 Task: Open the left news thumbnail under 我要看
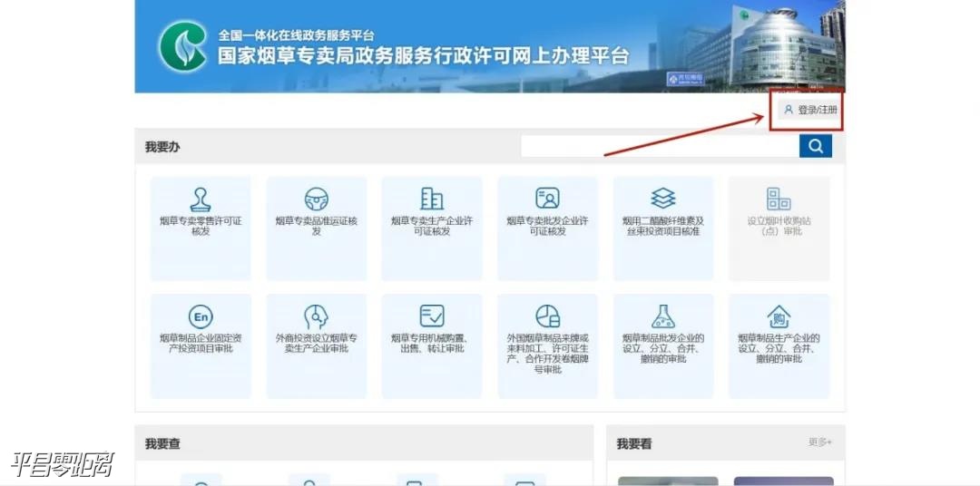point(668,481)
